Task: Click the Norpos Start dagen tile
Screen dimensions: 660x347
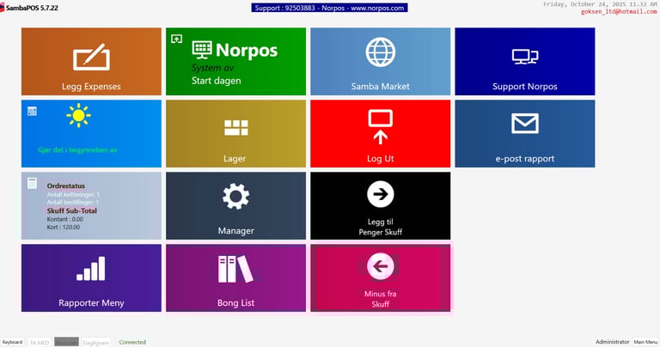Action: (x=235, y=61)
